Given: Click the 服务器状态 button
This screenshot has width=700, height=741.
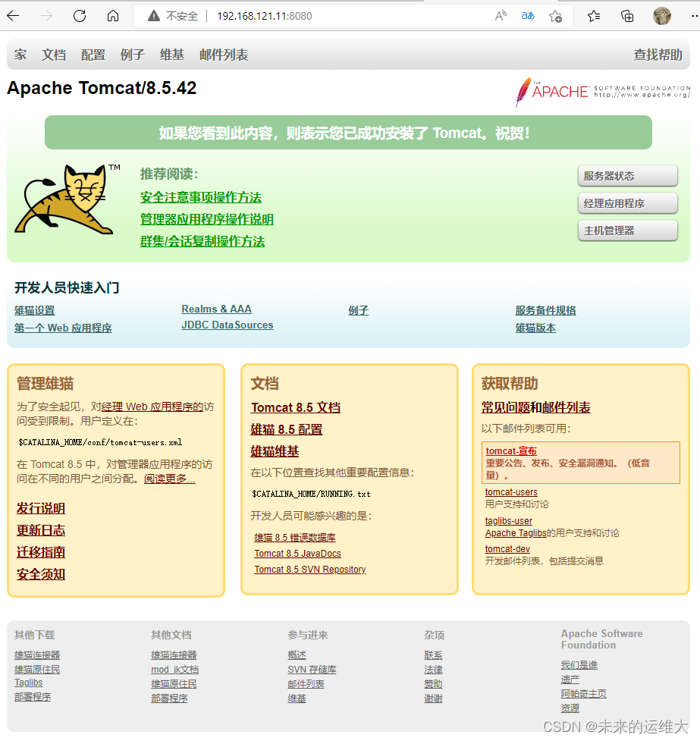Looking at the screenshot, I should (628, 176).
